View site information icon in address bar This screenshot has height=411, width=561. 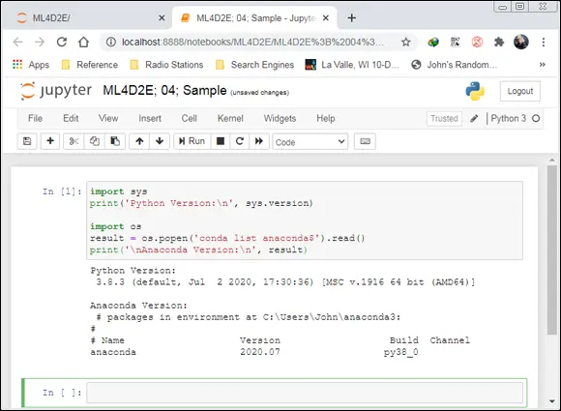(111, 43)
